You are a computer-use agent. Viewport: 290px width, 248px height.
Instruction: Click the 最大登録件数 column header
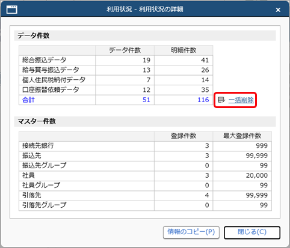242,136
